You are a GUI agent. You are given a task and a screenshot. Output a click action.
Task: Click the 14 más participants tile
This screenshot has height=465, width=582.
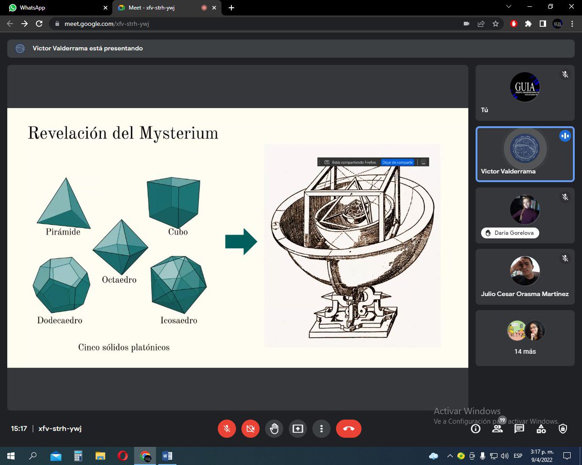(525, 338)
